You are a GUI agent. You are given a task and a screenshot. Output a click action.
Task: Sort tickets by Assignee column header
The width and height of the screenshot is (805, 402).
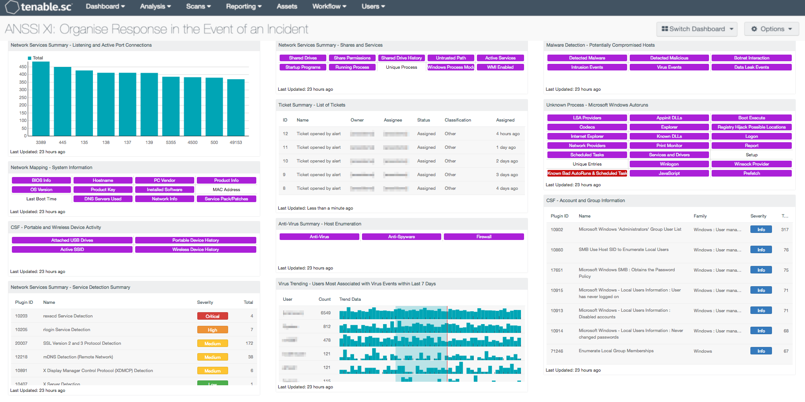pyautogui.click(x=393, y=120)
